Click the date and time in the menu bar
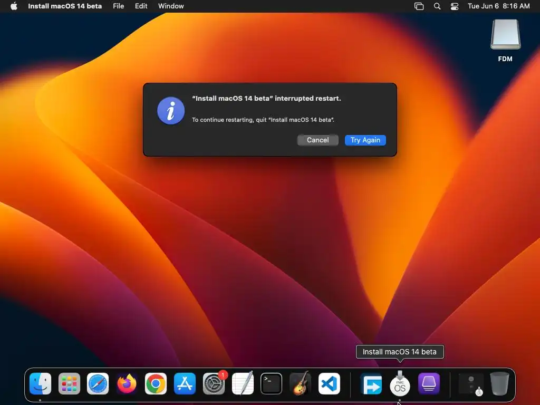This screenshot has height=405, width=540. [x=498, y=6]
